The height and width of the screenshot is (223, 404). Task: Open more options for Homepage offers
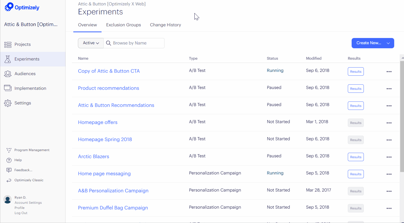point(389,123)
